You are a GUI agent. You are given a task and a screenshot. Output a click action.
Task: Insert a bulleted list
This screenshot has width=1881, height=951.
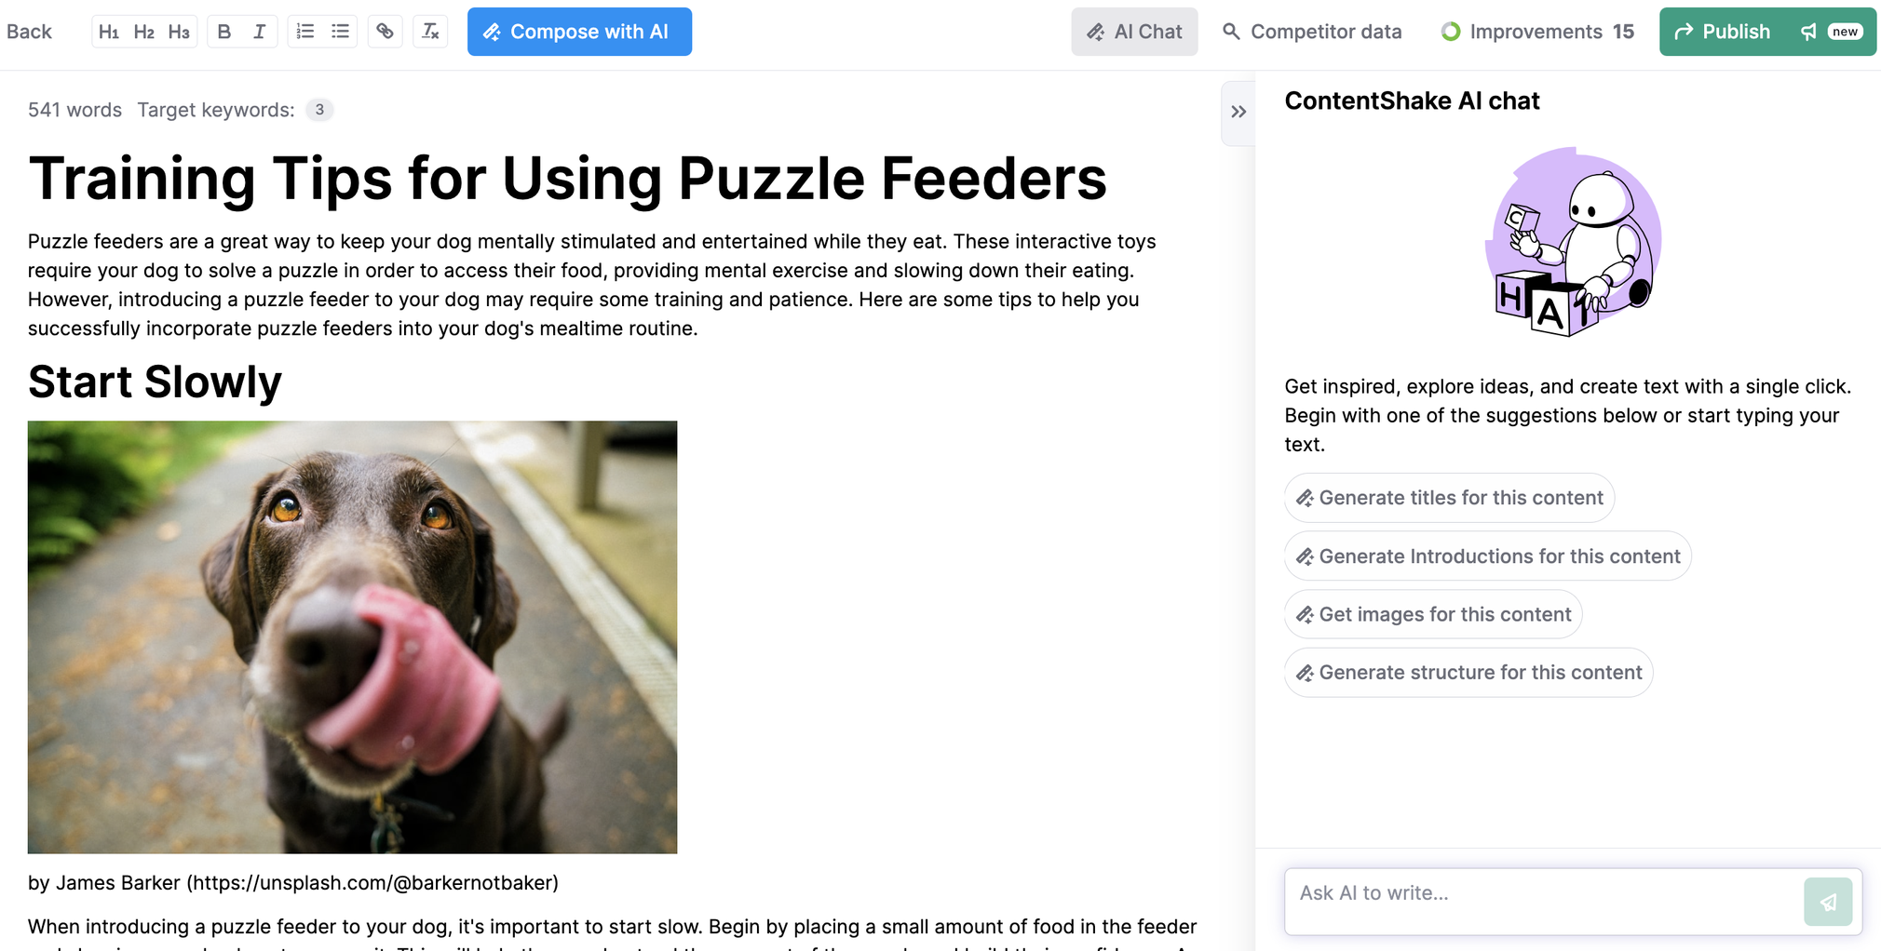[341, 32]
